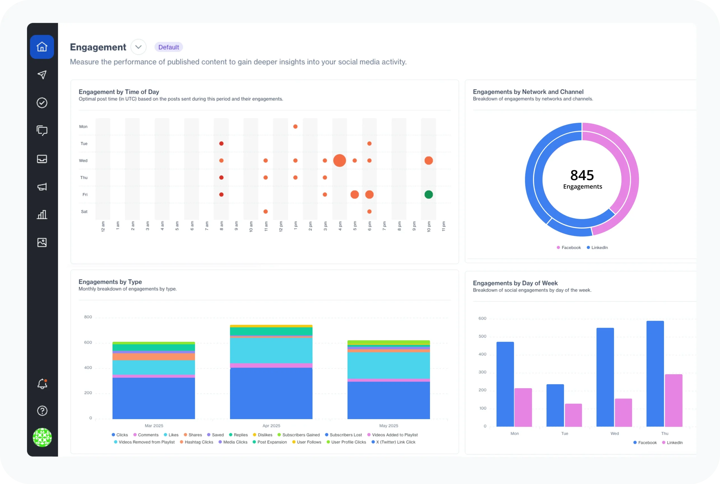The image size is (720, 484).
Task: Toggle LinkedIn in Day of Week legend
Action: [672, 443]
